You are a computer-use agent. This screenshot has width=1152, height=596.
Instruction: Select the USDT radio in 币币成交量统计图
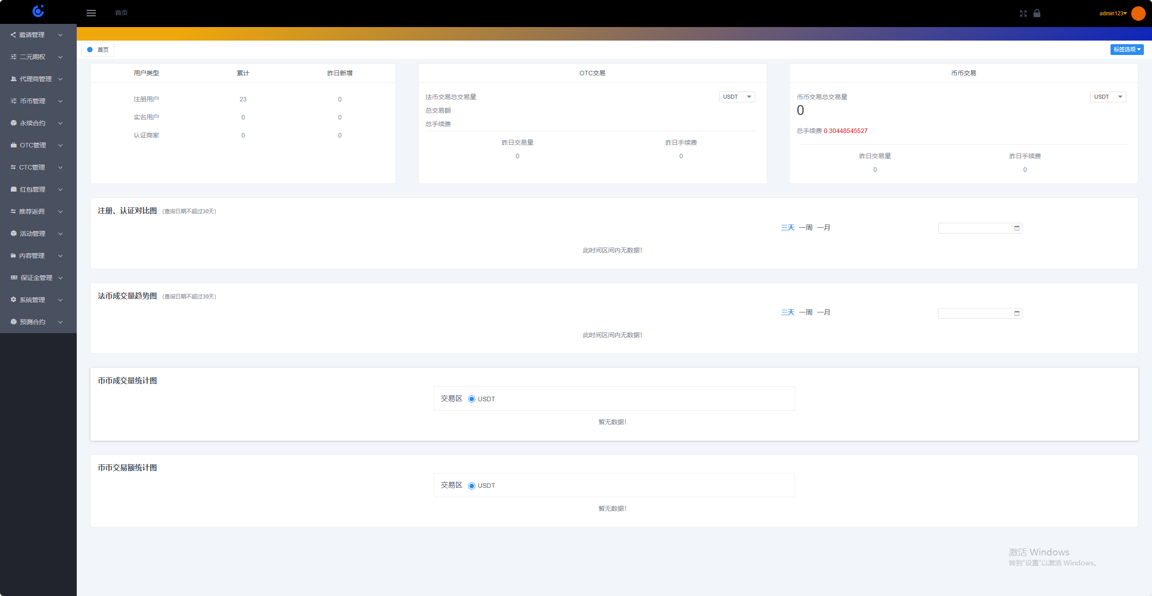click(x=472, y=399)
